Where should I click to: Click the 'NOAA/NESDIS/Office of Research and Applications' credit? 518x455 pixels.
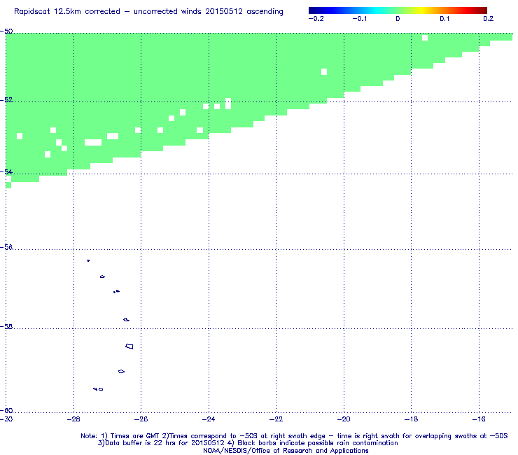[286, 451]
